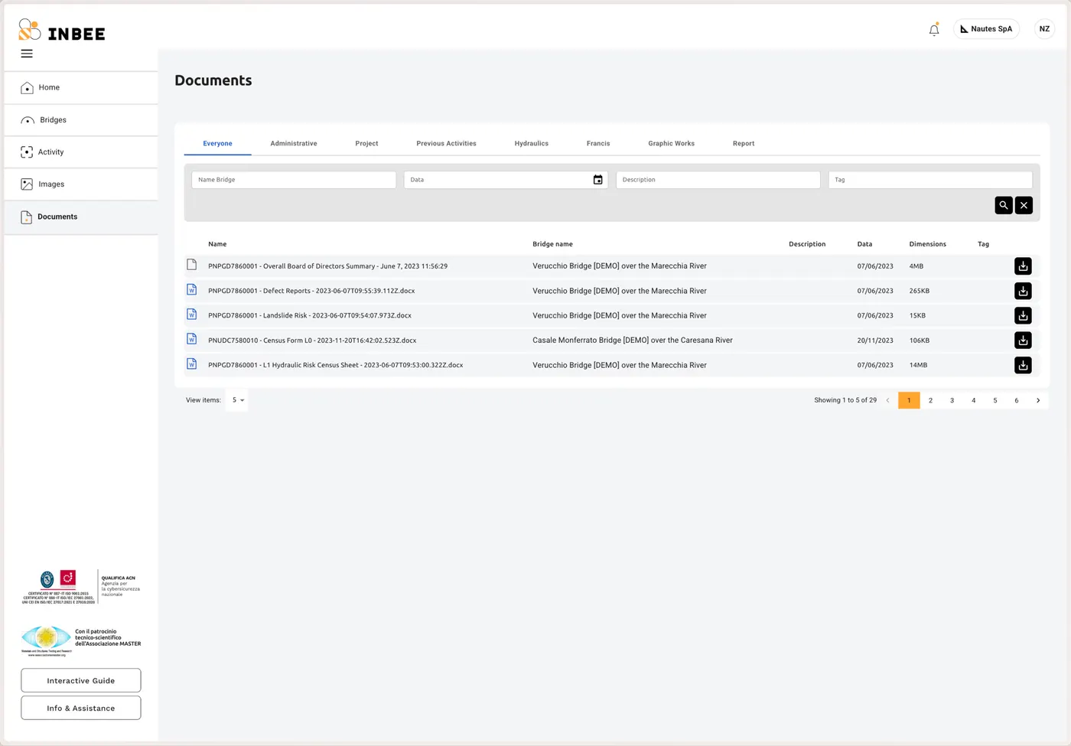Click the black search magnifier button
The width and height of the screenshot is (1071, 746).
click(x=1004, y=205)
